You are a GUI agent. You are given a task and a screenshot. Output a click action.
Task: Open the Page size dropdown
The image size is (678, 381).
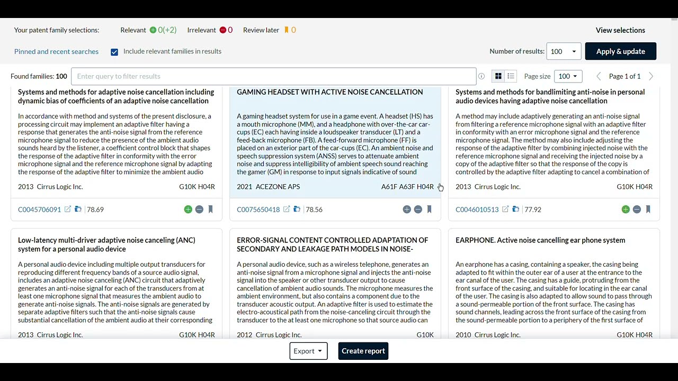tap(568, 76)
